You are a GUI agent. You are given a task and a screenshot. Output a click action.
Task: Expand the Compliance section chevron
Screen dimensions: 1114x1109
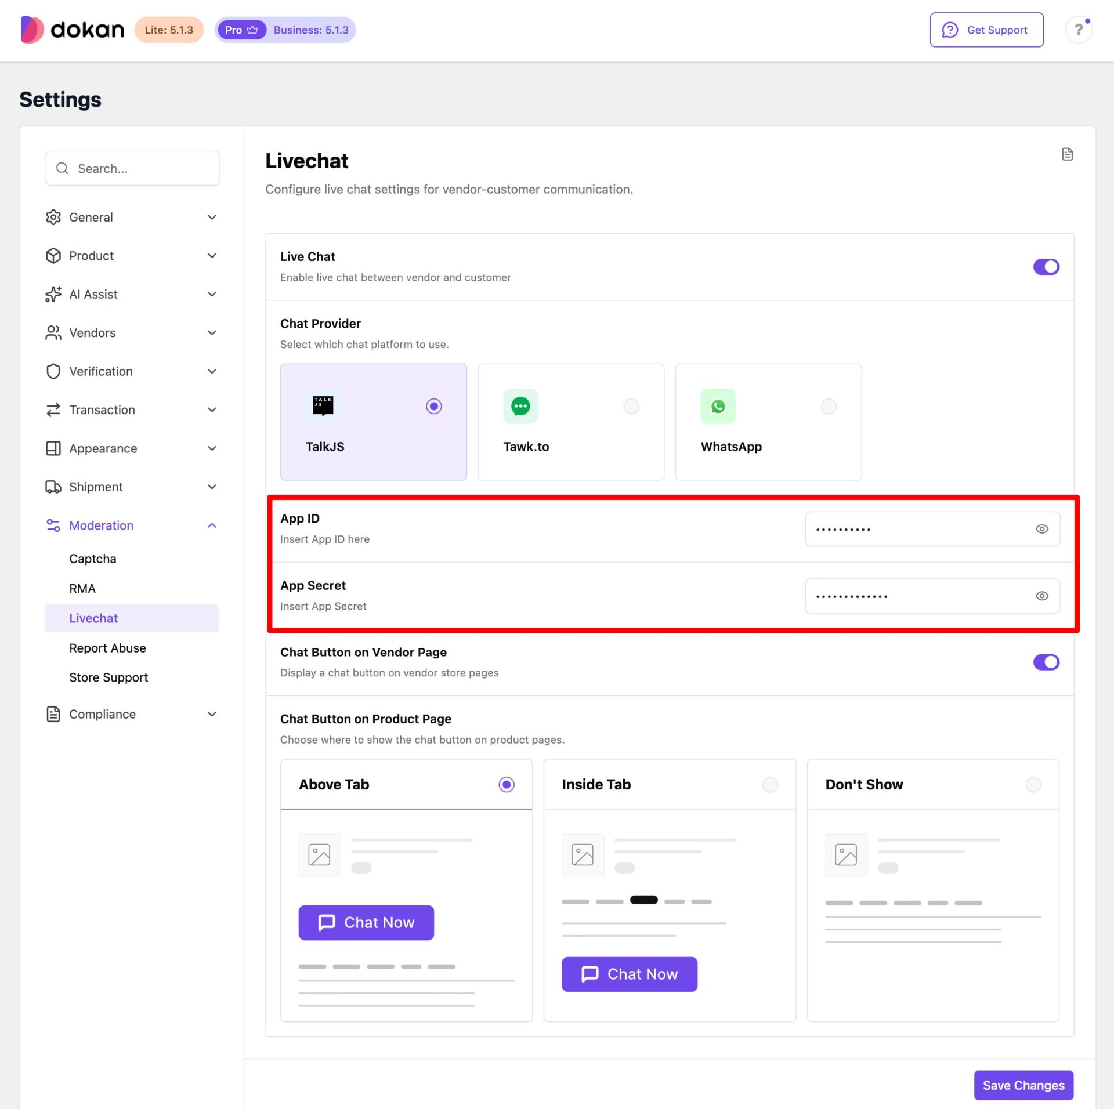coord(212,714)
